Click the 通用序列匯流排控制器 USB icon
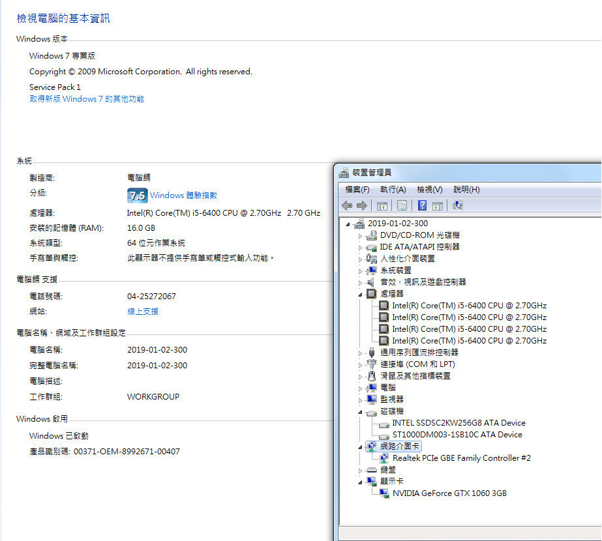The image size is (602, 541). coord(372,353)
